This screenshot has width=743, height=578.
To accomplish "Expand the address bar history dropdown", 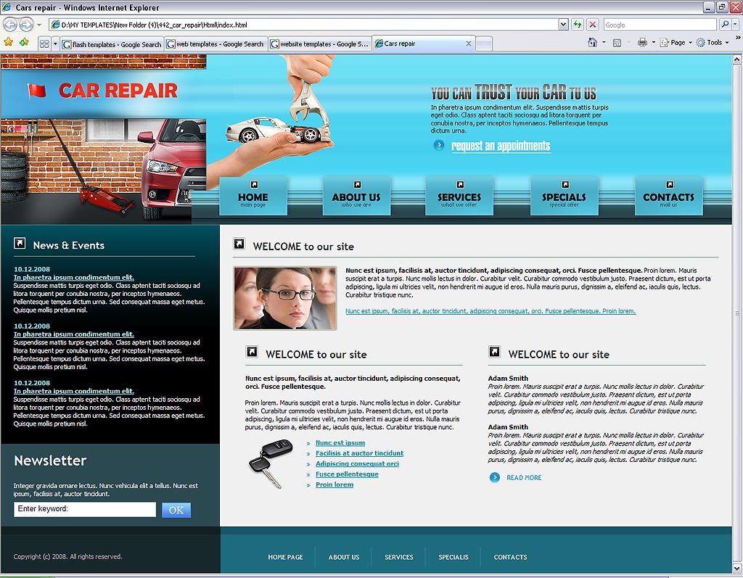I will [x=563, y=25].
